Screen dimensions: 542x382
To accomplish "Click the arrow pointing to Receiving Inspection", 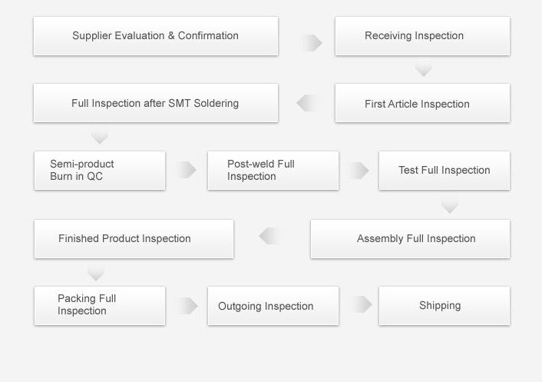I will (x=311, y=43).
